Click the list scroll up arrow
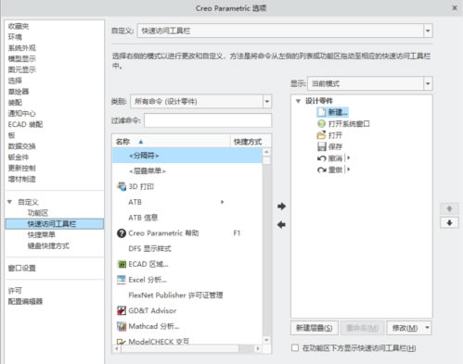This screenshot has width=463, height=364. (x=266, y=152)
